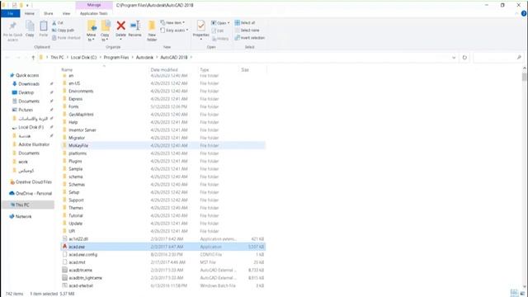Viewport: 528px width, 297px height.
Task: Select the MsiKeyFile folder
Action: point(163,145)
